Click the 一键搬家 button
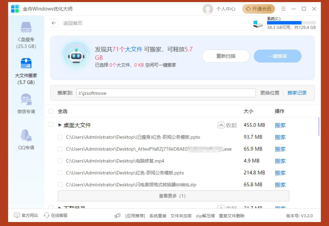The height and width of the screenshot is (226, 329). 278,56
